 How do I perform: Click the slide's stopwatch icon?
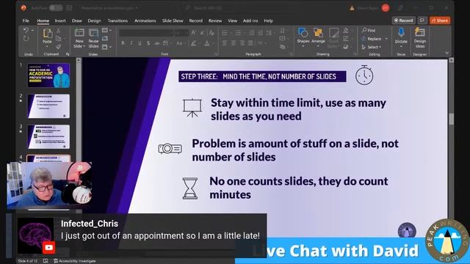pos(364,75)
